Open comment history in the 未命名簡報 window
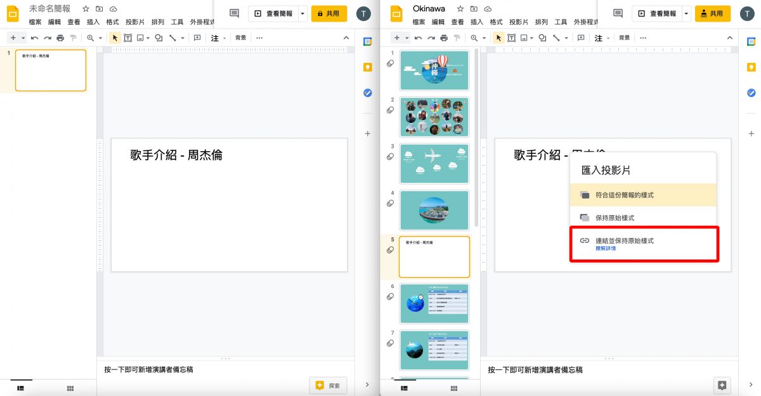The height and width of the screenshot is (396, 761). [234, 13]
